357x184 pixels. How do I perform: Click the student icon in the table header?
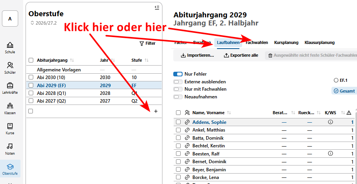tap(187, 113)
